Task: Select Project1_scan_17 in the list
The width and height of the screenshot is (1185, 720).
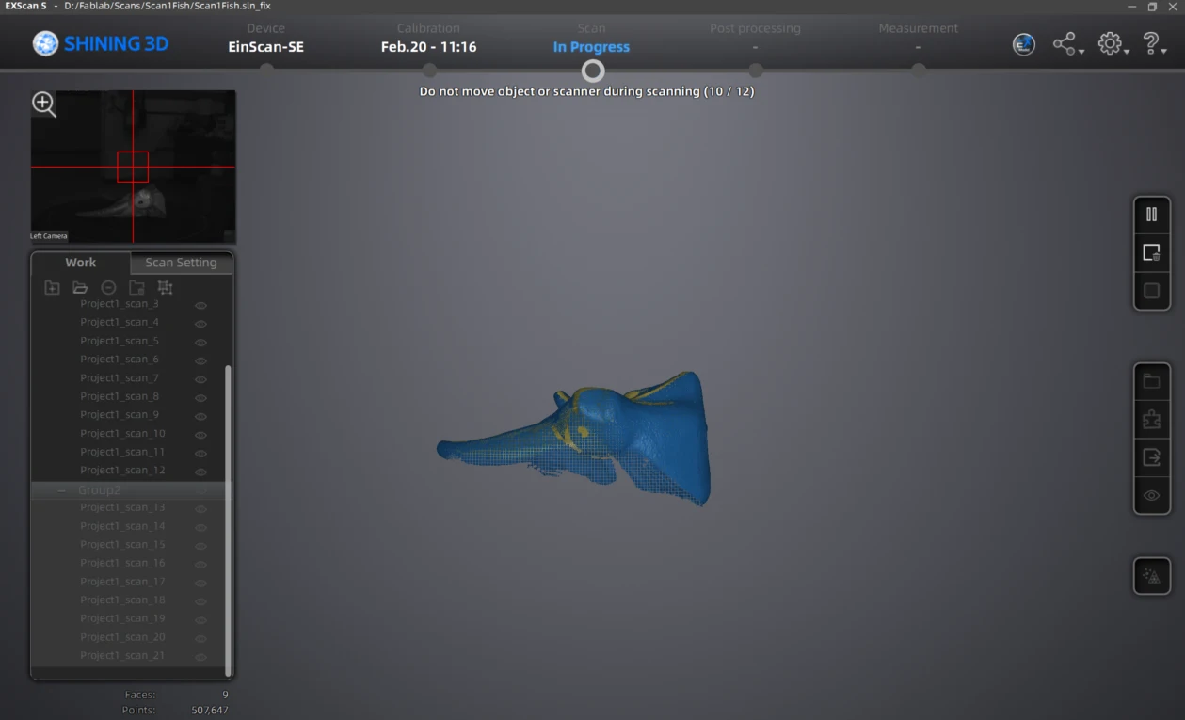Action: coord(122,582)
